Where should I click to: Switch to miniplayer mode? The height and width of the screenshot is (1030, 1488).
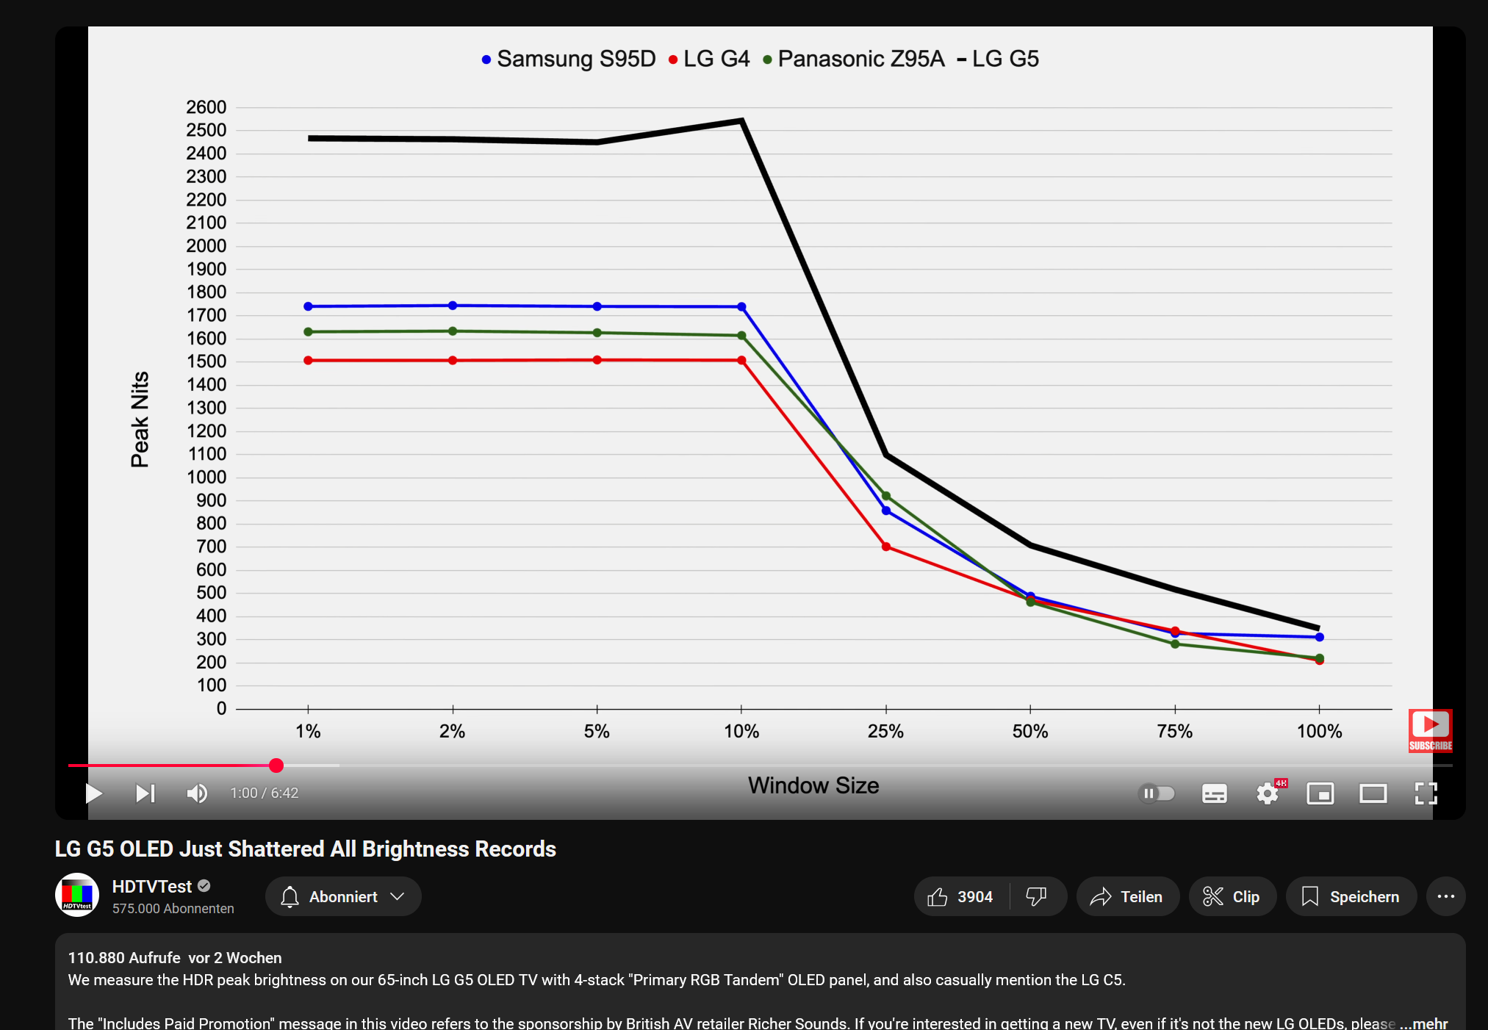[1320, 793]
